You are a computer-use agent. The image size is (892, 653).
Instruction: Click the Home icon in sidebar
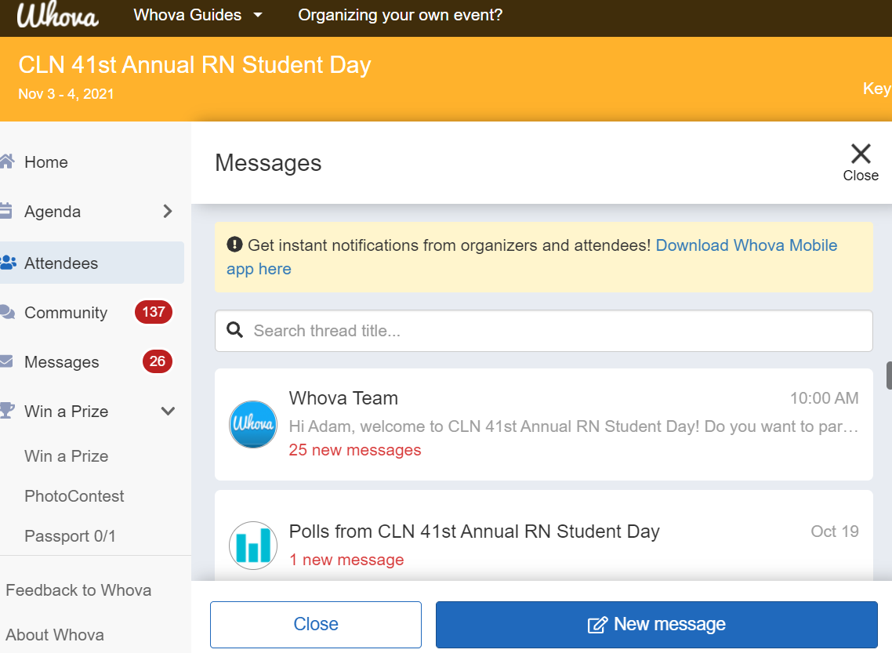[x=7, y=161]
